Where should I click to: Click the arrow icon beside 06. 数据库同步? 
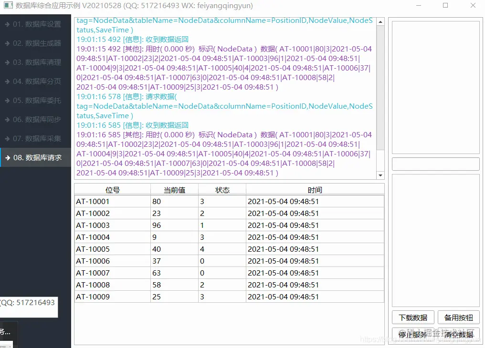(8, 120)
